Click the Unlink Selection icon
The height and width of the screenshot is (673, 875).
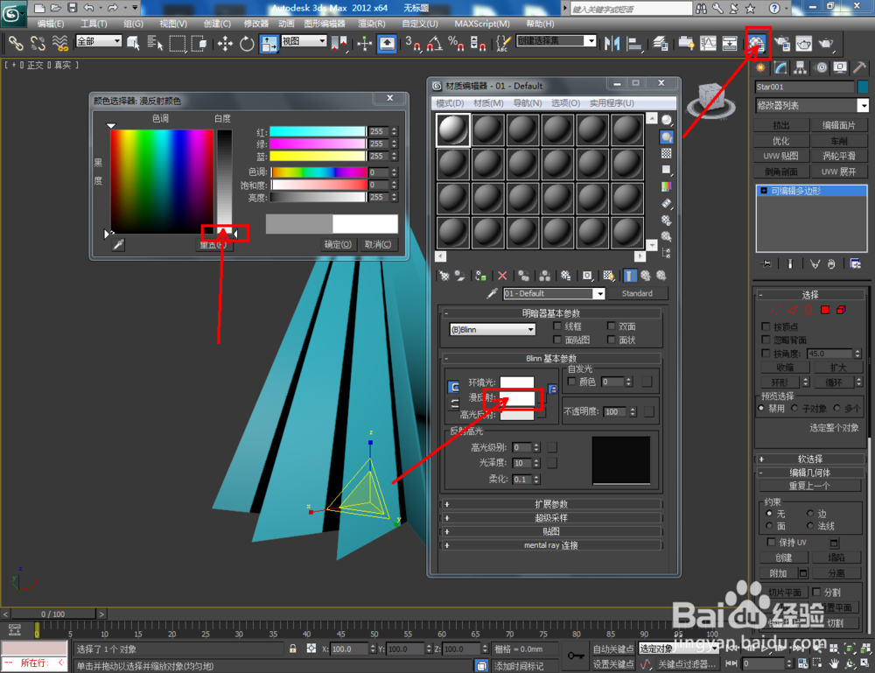[x=38, y=44]
